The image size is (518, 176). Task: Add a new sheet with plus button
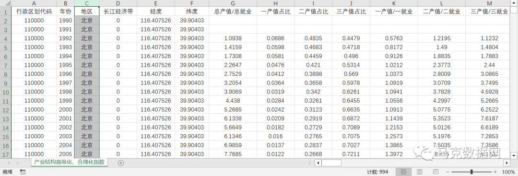[120, 163]
